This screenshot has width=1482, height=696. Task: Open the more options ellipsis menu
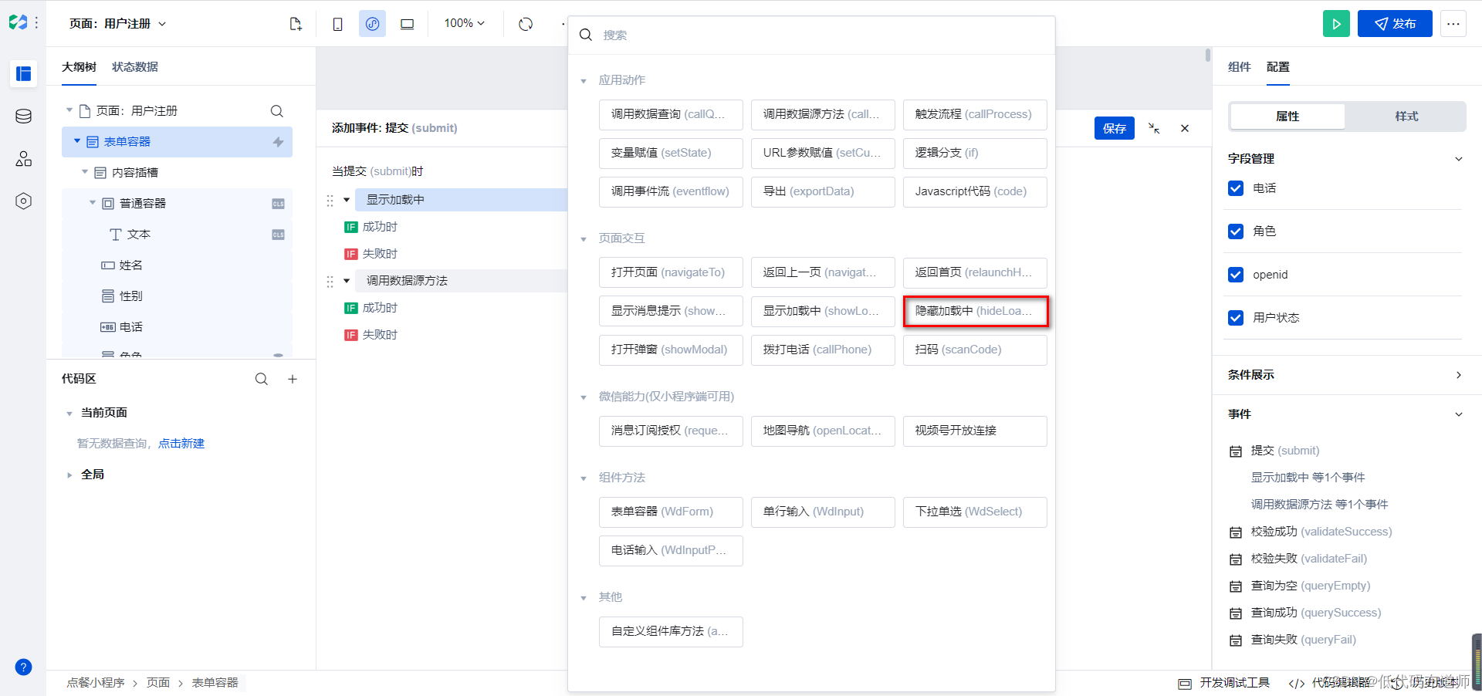[1453, 24]
